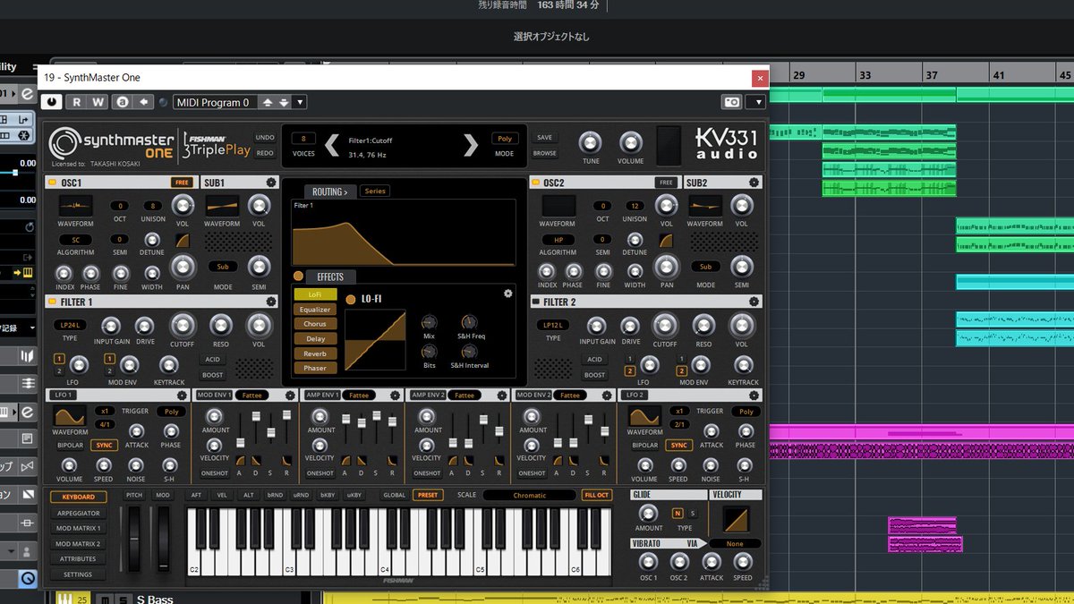Select Reverb effect tab

(x=315, y=353)
